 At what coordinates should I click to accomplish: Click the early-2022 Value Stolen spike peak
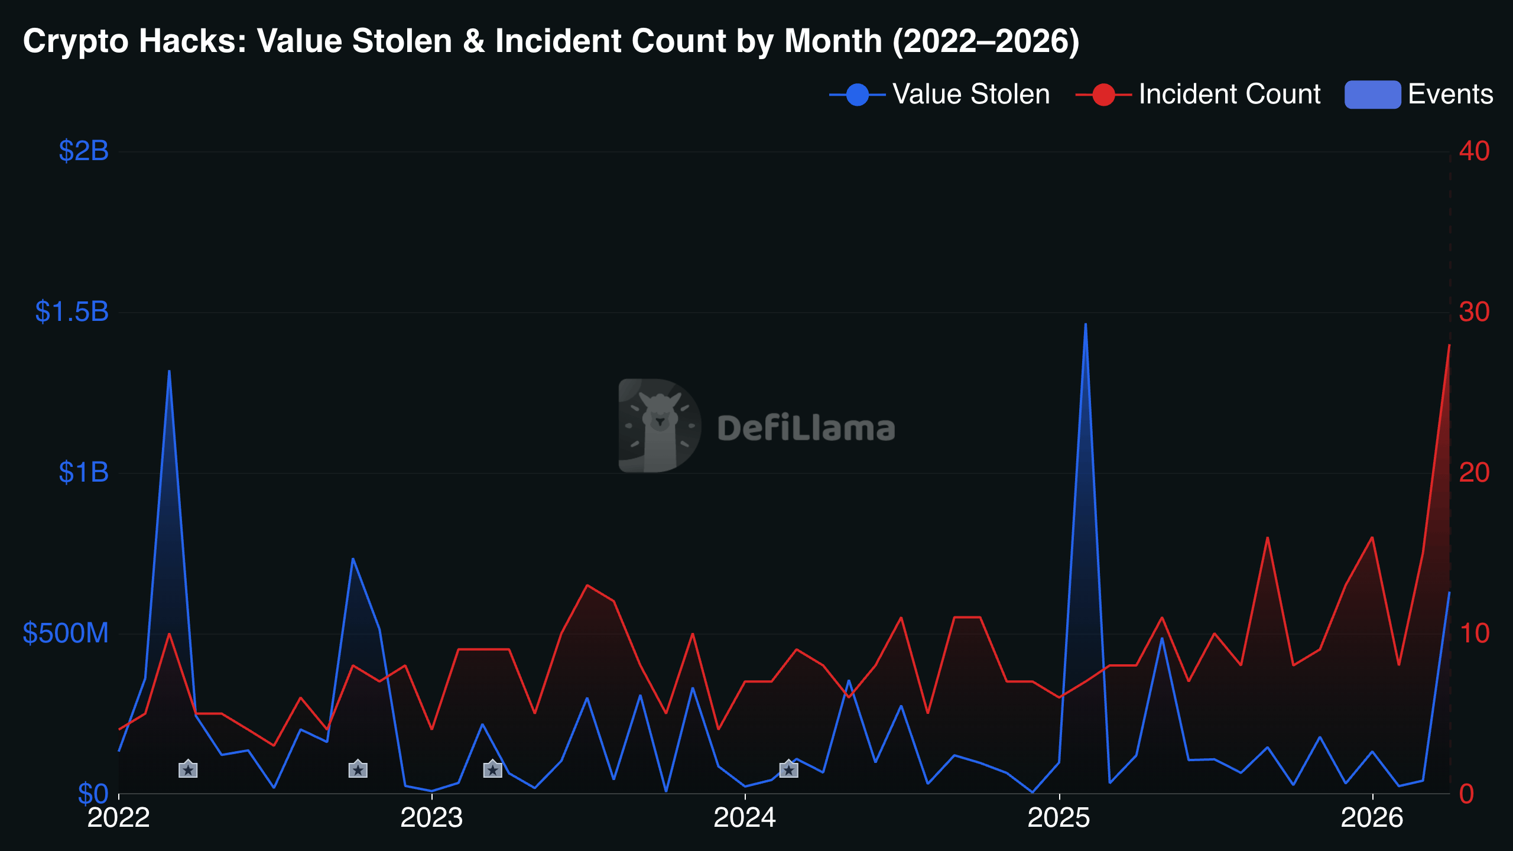[169, 371]
